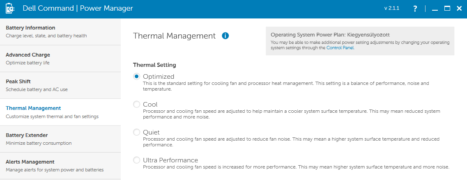This screenshot has height=180, width=467.
Task: Minimize the Power Manager window
Action: (435, 9)
